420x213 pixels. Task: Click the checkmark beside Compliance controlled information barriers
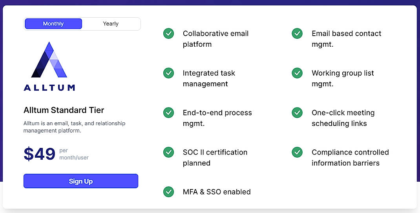click(x=297, y=152)
